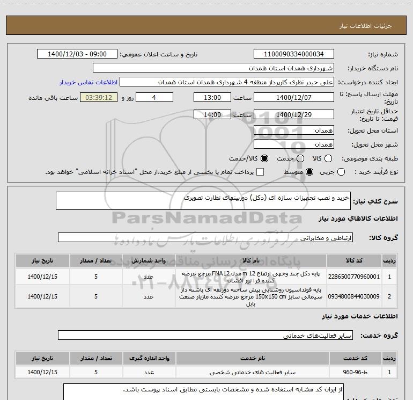Screen dimensions: 413x400
Task: Click the price validity time 14:00 field
Action: tap(212, 115)
